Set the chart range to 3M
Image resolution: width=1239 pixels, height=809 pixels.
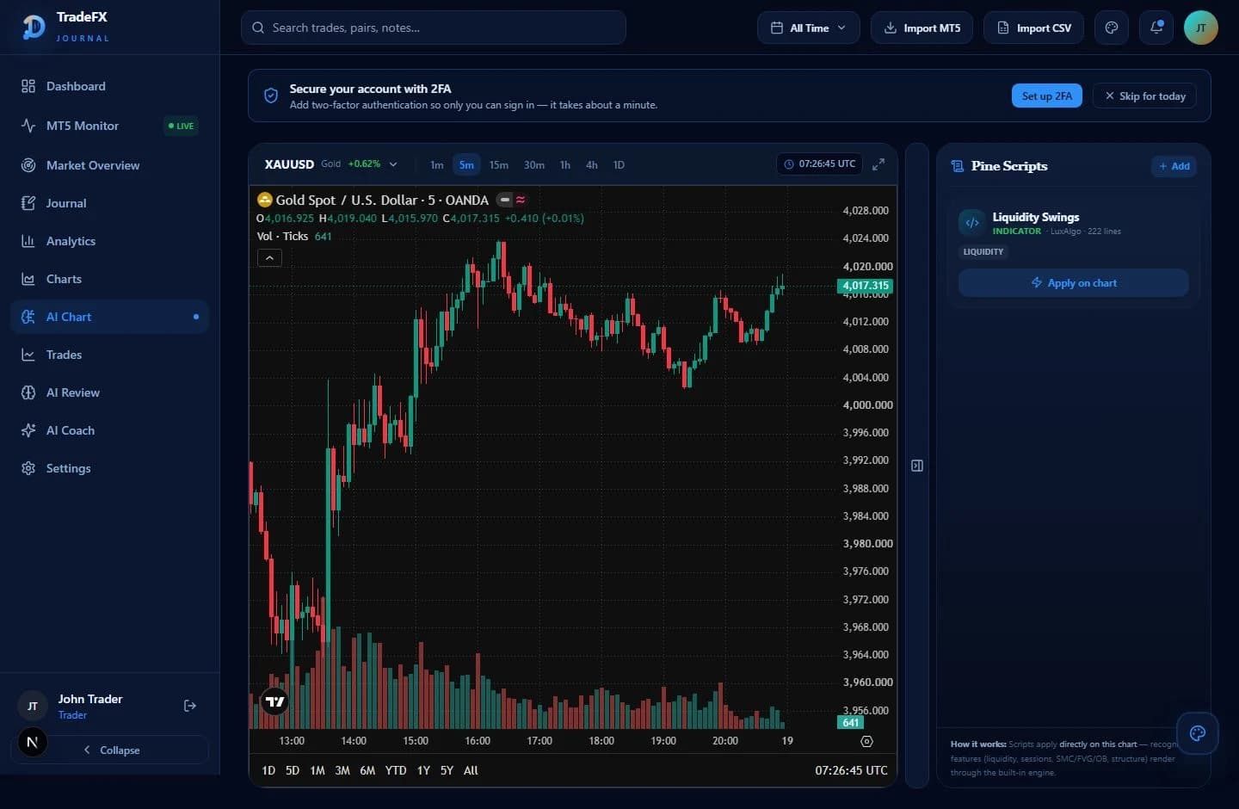point(342,770)
